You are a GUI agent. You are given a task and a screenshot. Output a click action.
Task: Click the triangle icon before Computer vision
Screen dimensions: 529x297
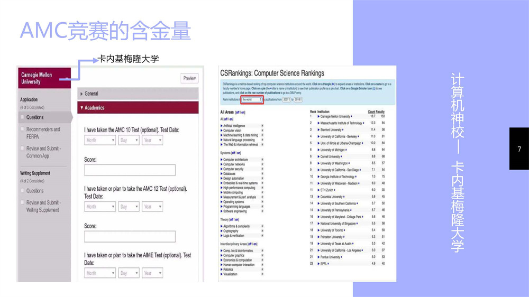(x=222, y=131)
